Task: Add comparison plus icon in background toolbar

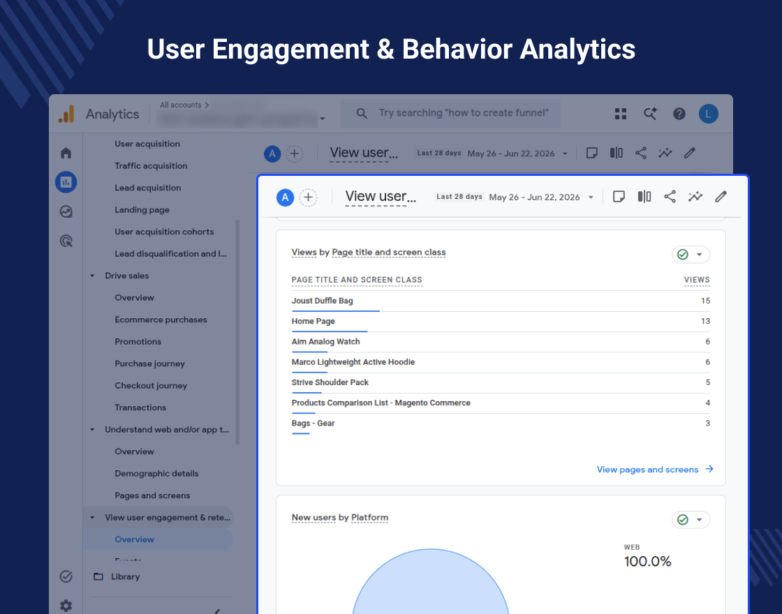Action: pos(294,153)
